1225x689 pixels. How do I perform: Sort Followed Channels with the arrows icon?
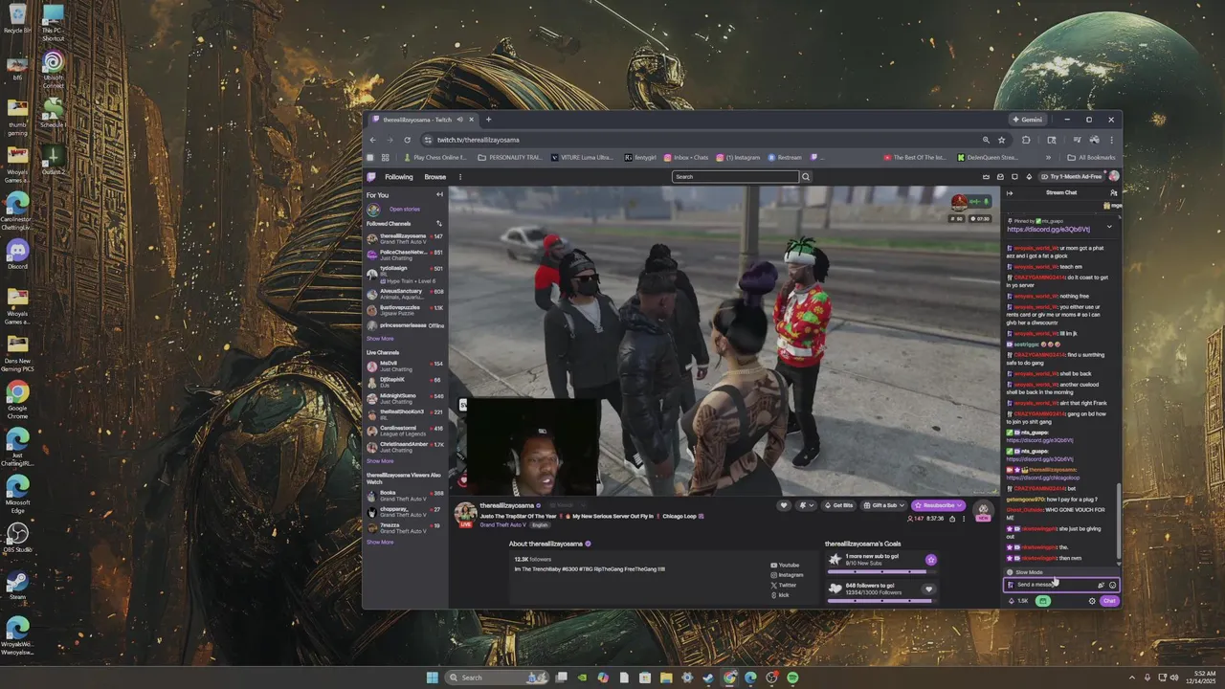pyautogui.click(x=439, y=224)
